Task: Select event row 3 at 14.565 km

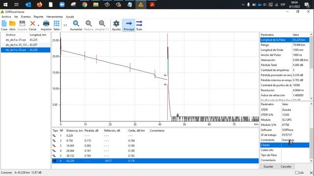Action: click(x=155, y=146)
